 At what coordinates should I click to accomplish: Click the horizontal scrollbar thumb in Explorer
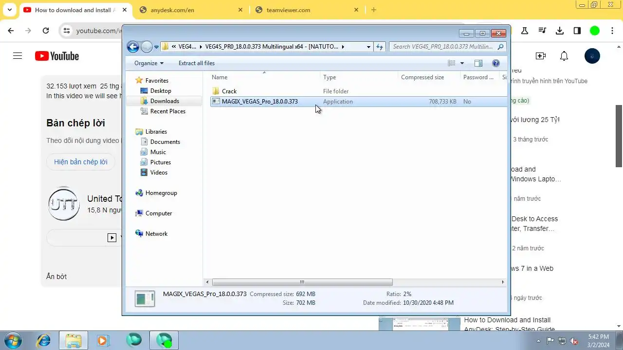pos(302,282)
